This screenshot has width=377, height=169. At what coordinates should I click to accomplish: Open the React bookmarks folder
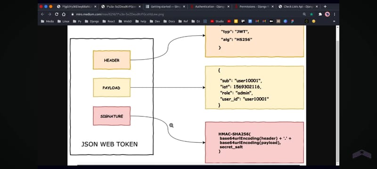[109, 21]
